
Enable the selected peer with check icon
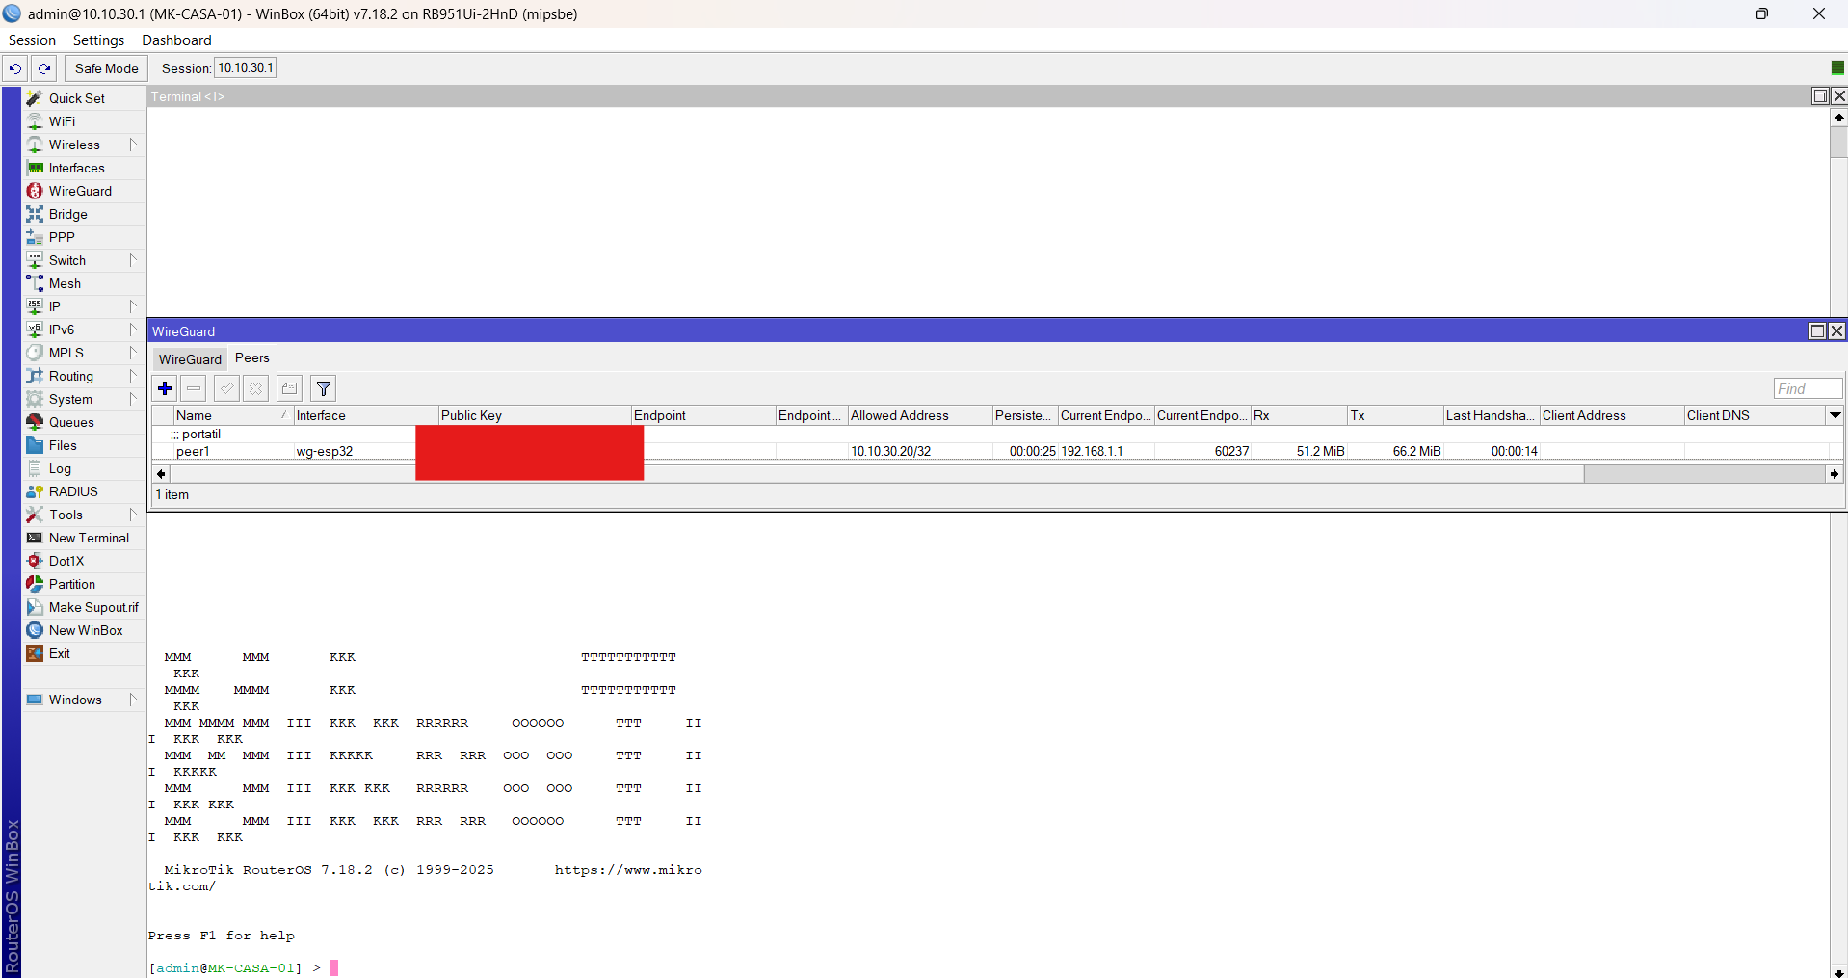pos(226,388)
